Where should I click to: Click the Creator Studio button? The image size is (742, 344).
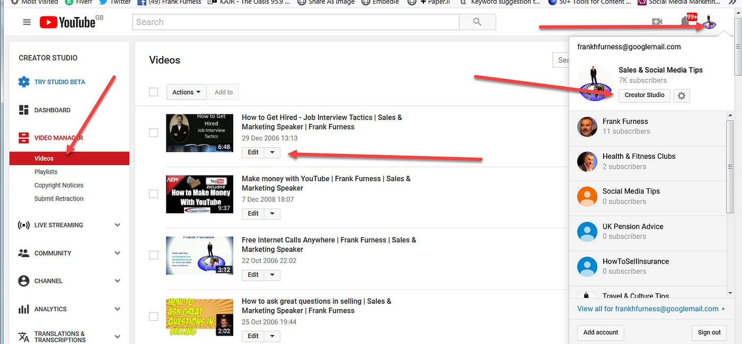click(644, 95)
